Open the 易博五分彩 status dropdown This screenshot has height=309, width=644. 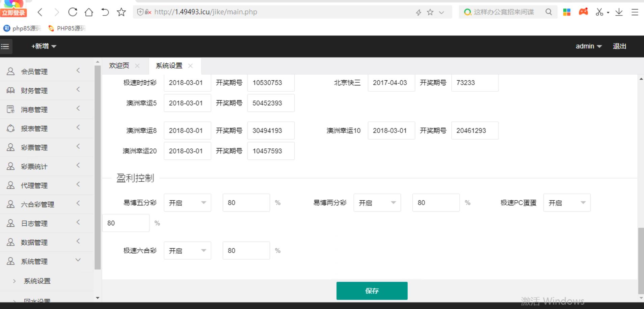pyautogui.click(x=187, y=203)
